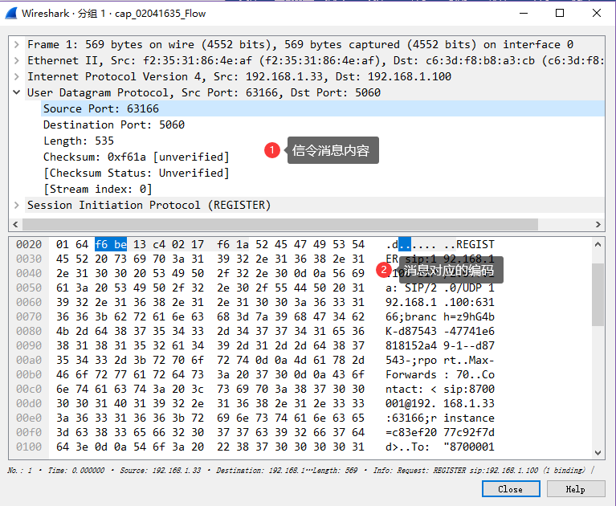Click Internet Protocol Version 4 line text
Viewport: 616px width, 506px height.
(239, 76)
